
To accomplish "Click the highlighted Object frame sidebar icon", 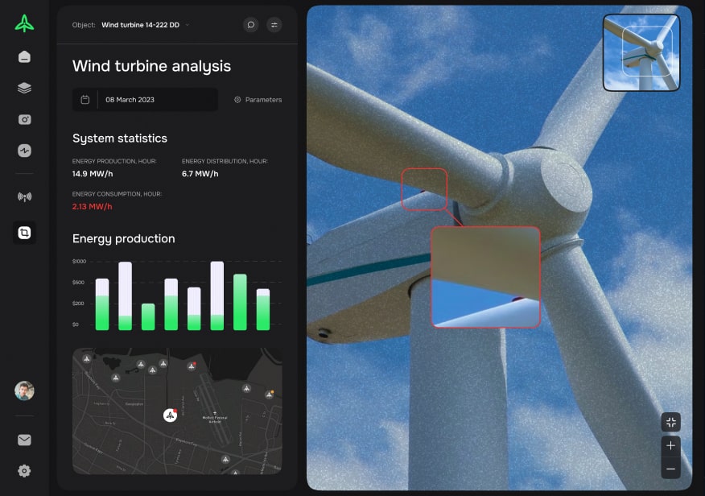I will click(x=24, y=233).
